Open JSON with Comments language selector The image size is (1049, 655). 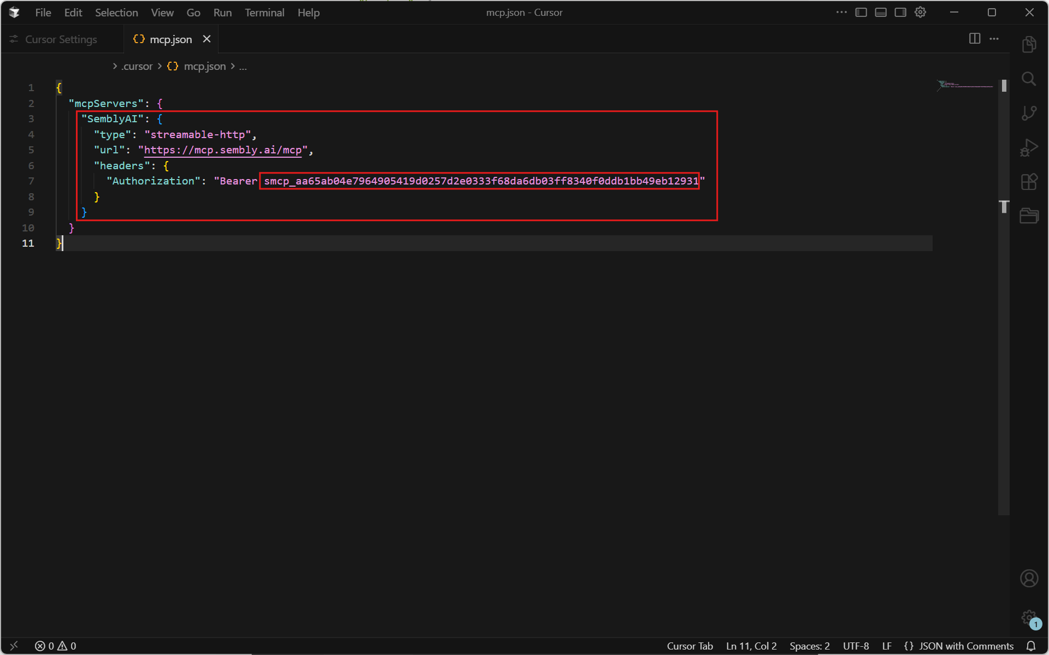click(x=965, y=646)
